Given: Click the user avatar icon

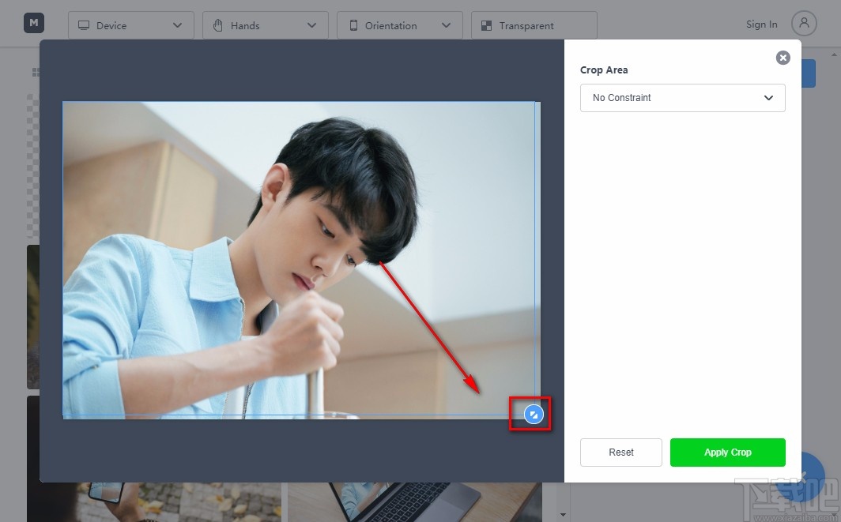Looking at the screenshot, I should coord(805,23).
